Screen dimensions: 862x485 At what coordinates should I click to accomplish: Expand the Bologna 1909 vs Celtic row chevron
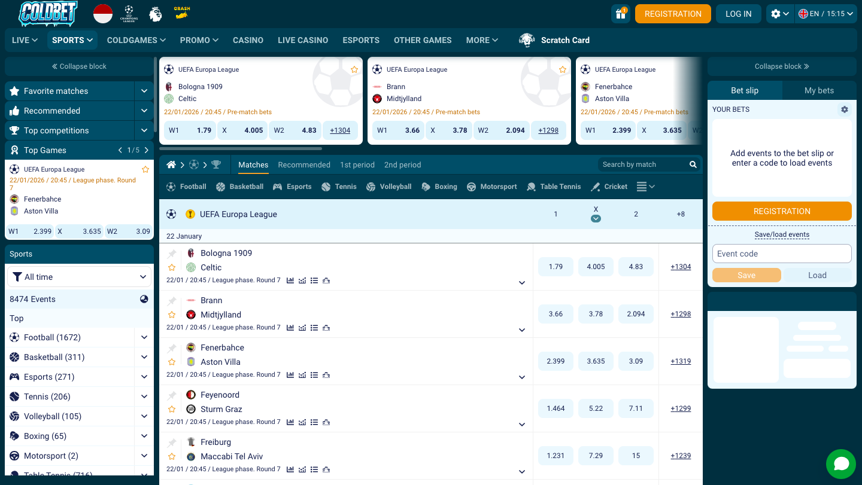pos(522,283)
